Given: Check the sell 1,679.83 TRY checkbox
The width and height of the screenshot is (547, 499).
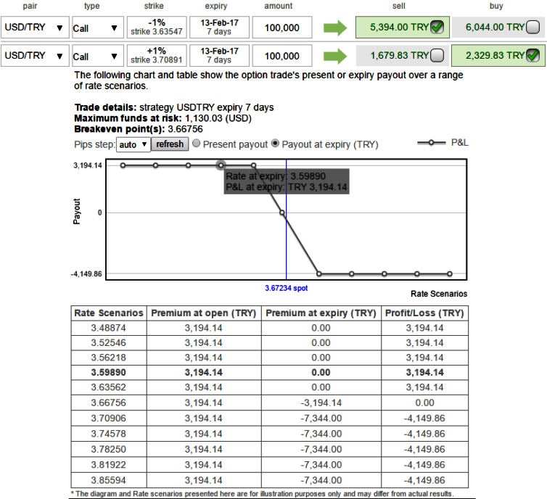Looking at the screenshot, I should 437,55.
